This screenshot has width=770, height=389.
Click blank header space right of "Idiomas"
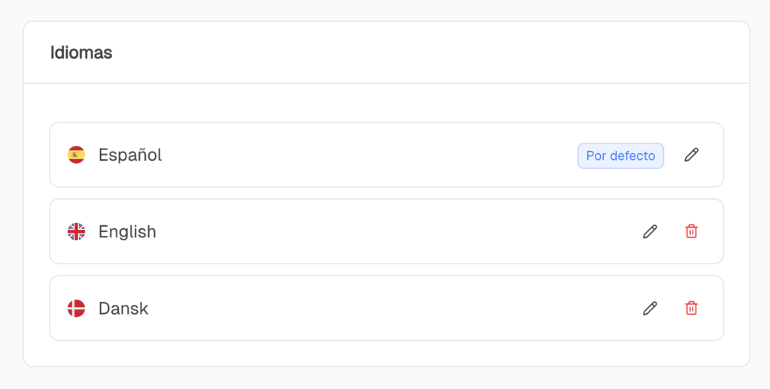coord(421,53)
